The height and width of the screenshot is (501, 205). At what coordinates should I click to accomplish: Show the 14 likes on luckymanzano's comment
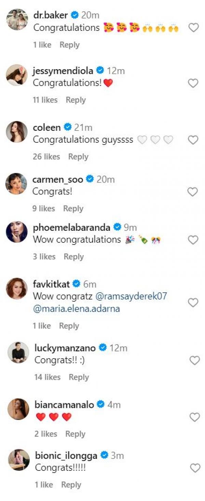click(x=47, y=377)
